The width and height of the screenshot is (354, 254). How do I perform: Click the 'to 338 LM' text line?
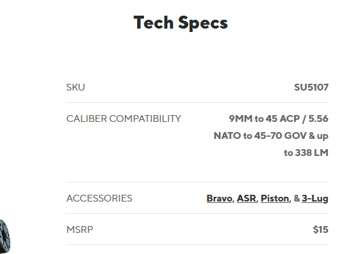tap(306, 153)
